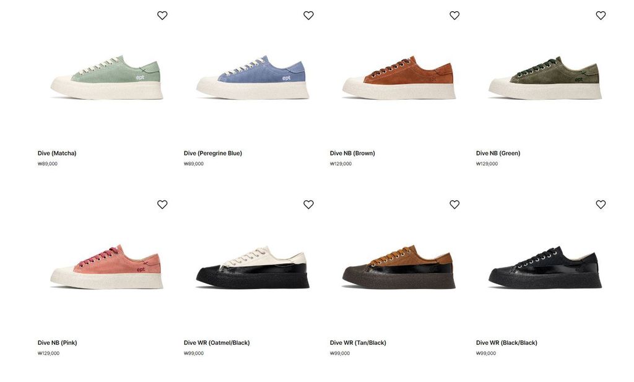The width and height of the screenshot is (634, 382).
Task: Favorite the Dive (Matcha) sneaker heart icon
Action: click(162, 15)
